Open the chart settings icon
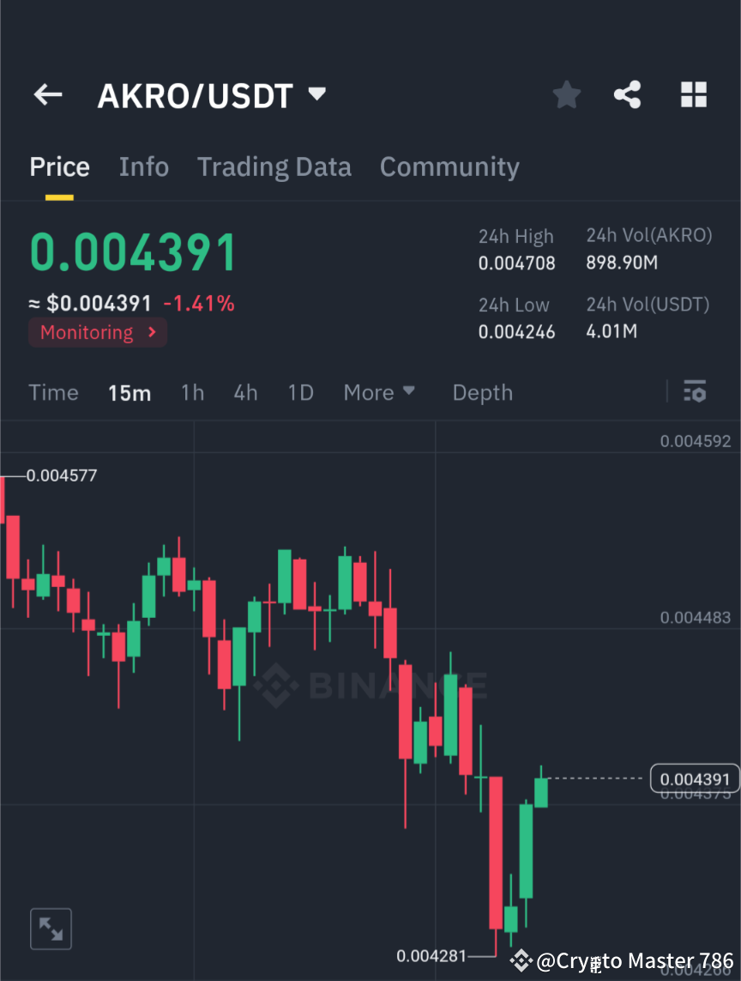Viewport: 741px width, 981px height. pos(695,391)
